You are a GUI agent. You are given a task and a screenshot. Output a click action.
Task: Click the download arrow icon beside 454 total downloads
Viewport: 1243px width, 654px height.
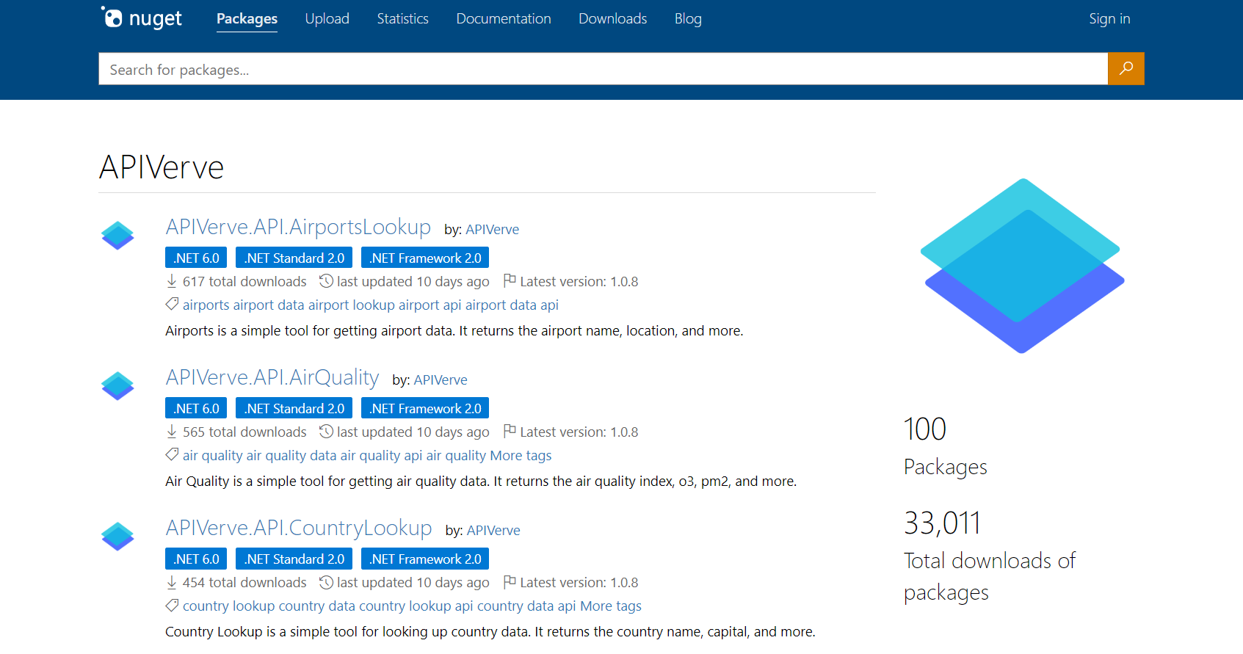point(172,582)
